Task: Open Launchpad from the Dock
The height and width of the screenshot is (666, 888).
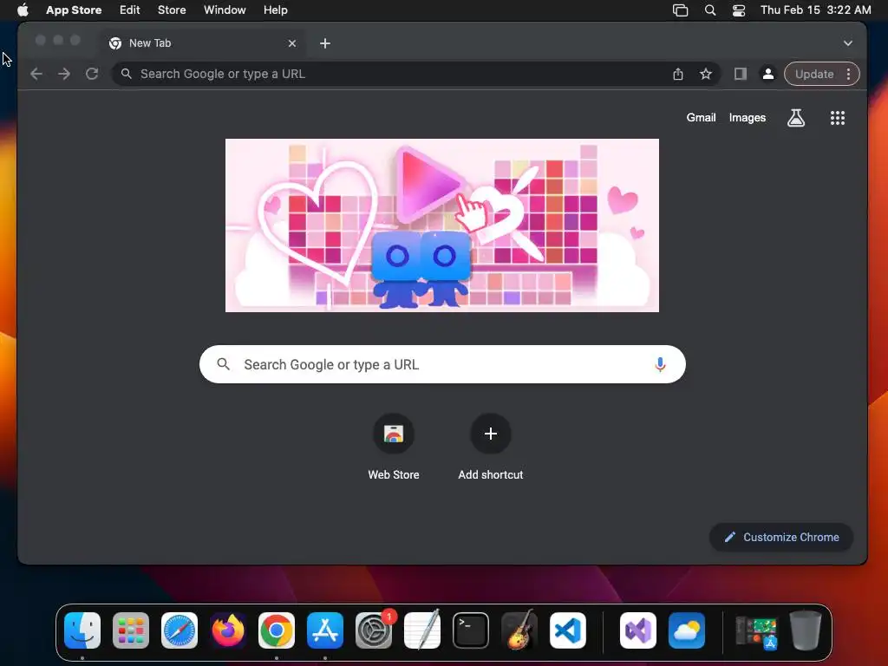Action: point(131,630)
